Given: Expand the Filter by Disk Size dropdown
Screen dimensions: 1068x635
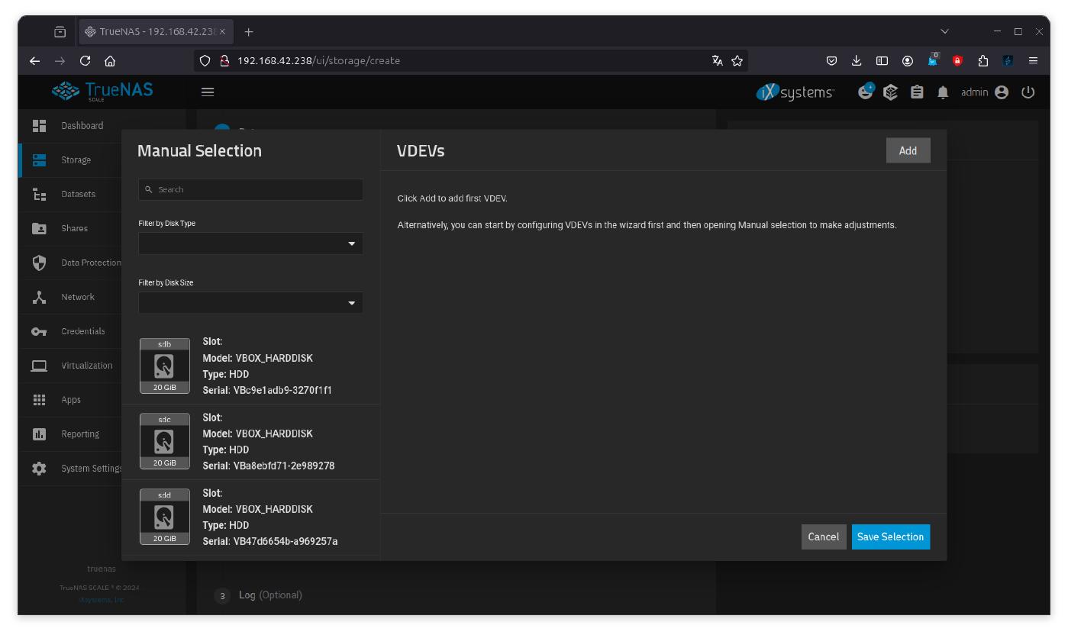Looking at the screenshot, I should click(x=250, y=303).
